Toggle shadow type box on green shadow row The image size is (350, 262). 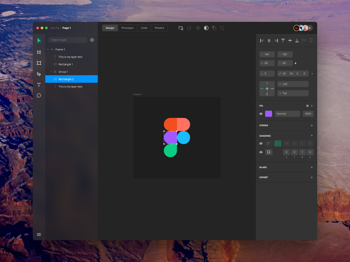pyautogui.click(x=269, y=144)
